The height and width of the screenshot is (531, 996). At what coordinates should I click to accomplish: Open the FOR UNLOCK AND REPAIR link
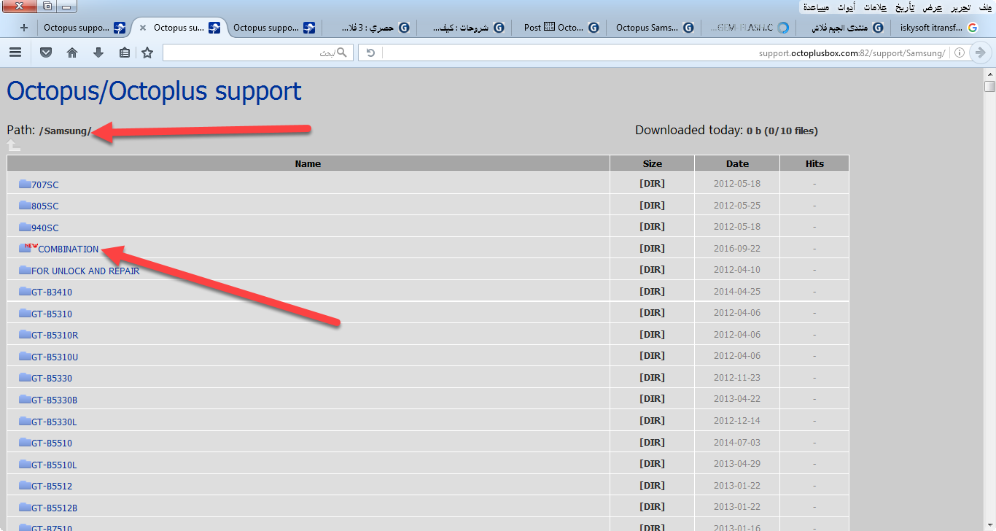[x=85, y=271]
